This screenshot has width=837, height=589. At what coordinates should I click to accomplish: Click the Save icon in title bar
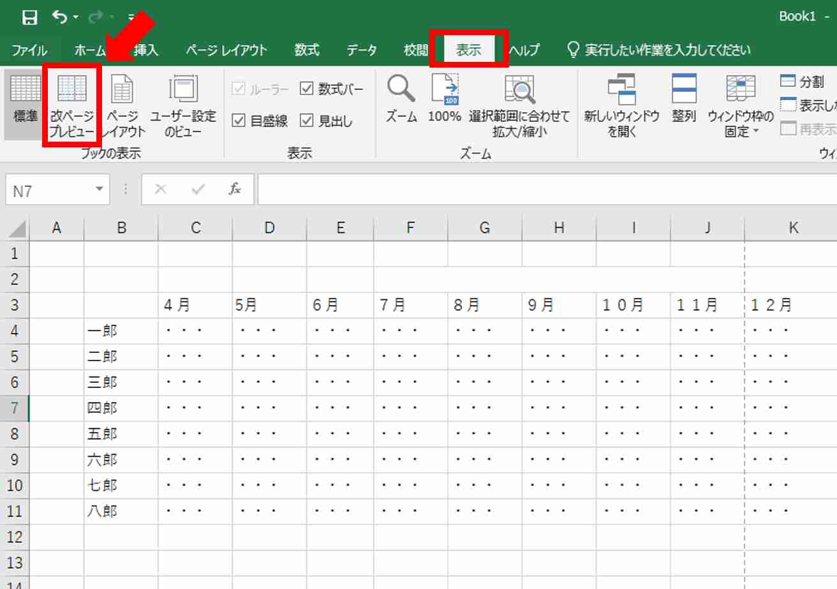(29, 17)
